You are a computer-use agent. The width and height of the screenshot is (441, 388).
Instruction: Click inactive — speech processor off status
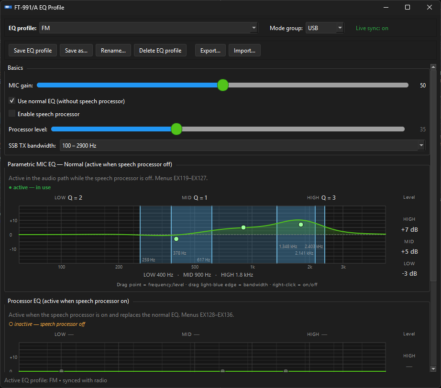click(47, 324)
